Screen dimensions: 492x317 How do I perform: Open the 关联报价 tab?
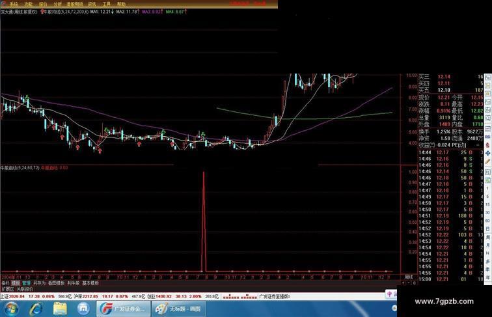25,289
